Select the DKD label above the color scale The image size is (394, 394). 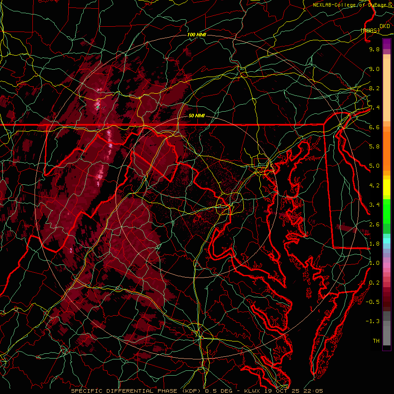click(385, 26)
